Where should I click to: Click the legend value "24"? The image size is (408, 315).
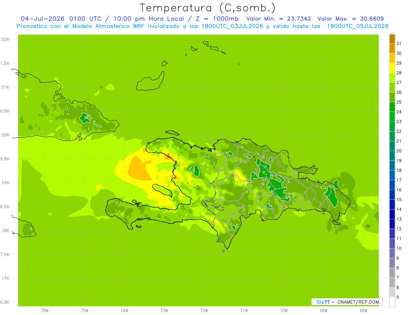(x=399, y=112)
